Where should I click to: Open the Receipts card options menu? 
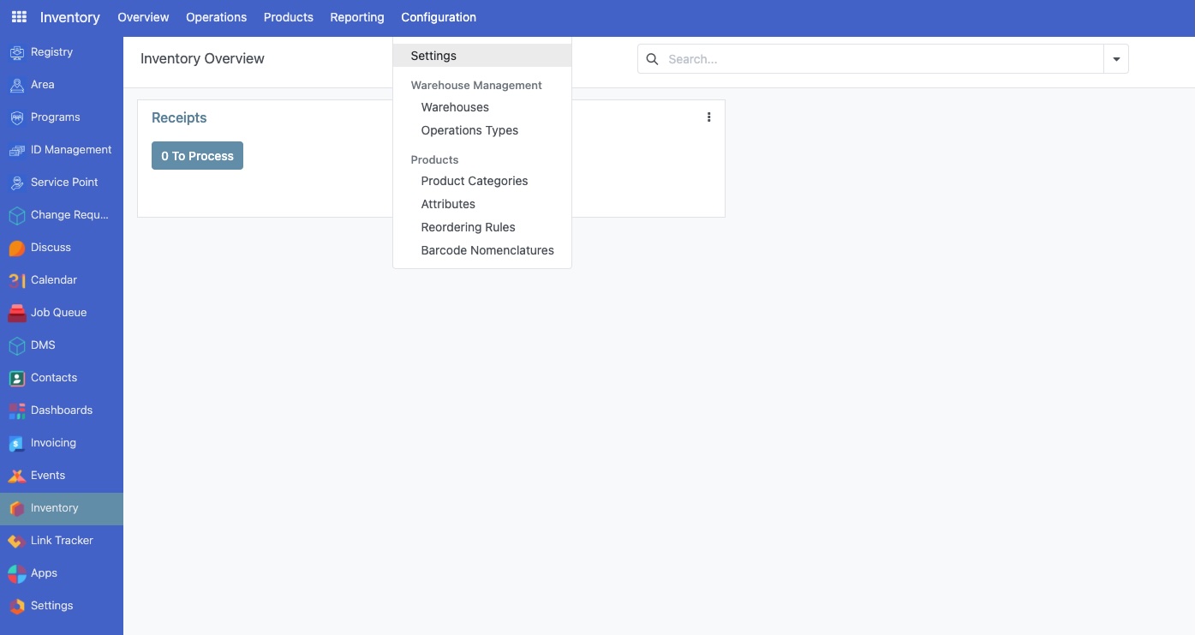[x=708, y=117]
